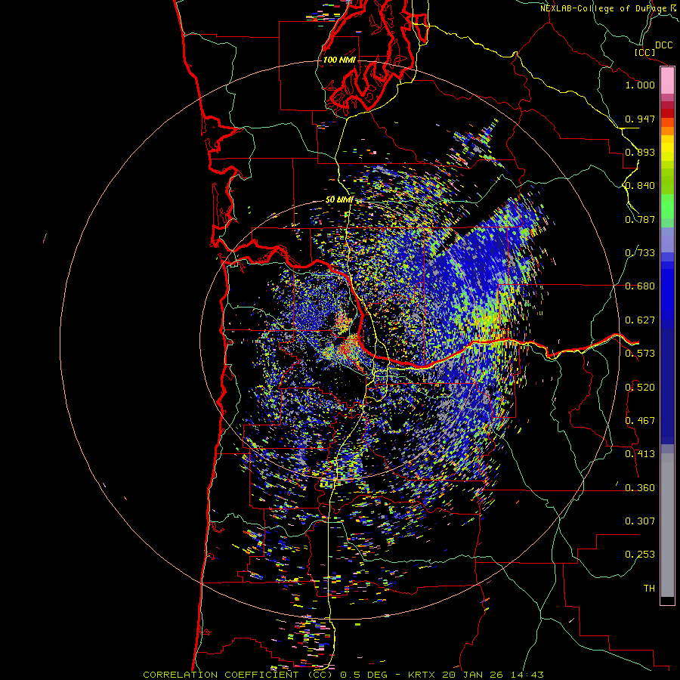The image size is (680, 680).
Task: Click the 0.520 scale value
Action: pos(640,388)
